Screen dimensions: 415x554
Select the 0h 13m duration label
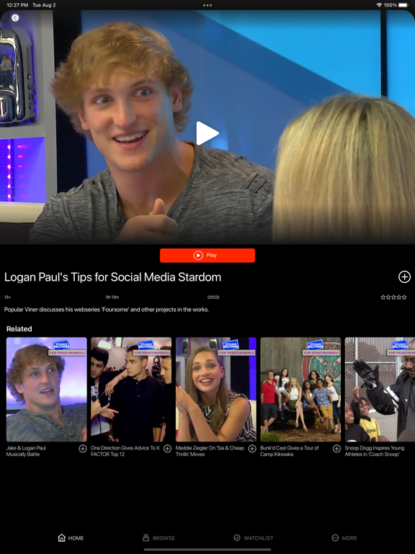point(112,297)
